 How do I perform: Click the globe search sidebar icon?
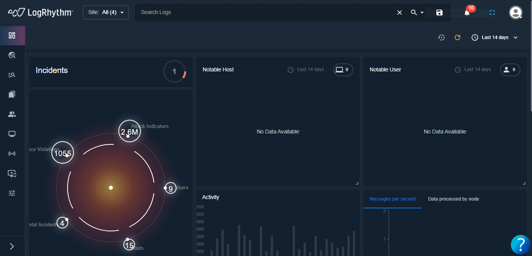pos(12,55)
